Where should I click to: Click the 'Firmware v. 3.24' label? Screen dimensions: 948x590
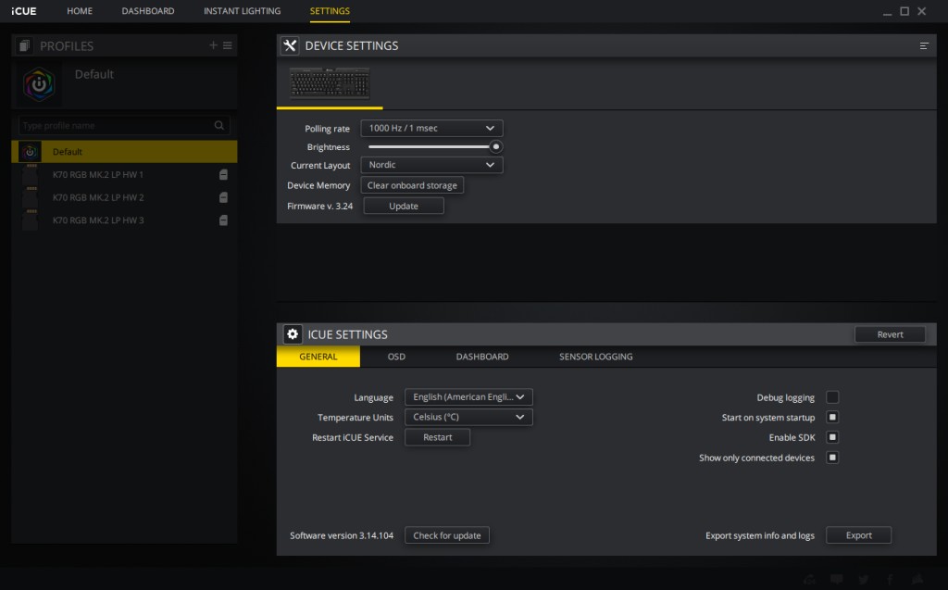(x=319, y=206)
